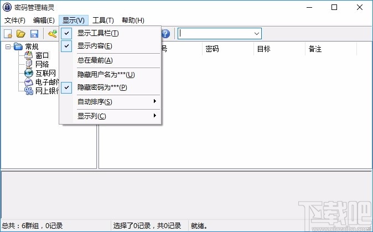Screen dimensions: 373x232
Task: Click the save floppy disk icon
Action: coord(34,34)
